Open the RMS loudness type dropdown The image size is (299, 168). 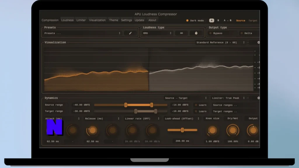157,33
